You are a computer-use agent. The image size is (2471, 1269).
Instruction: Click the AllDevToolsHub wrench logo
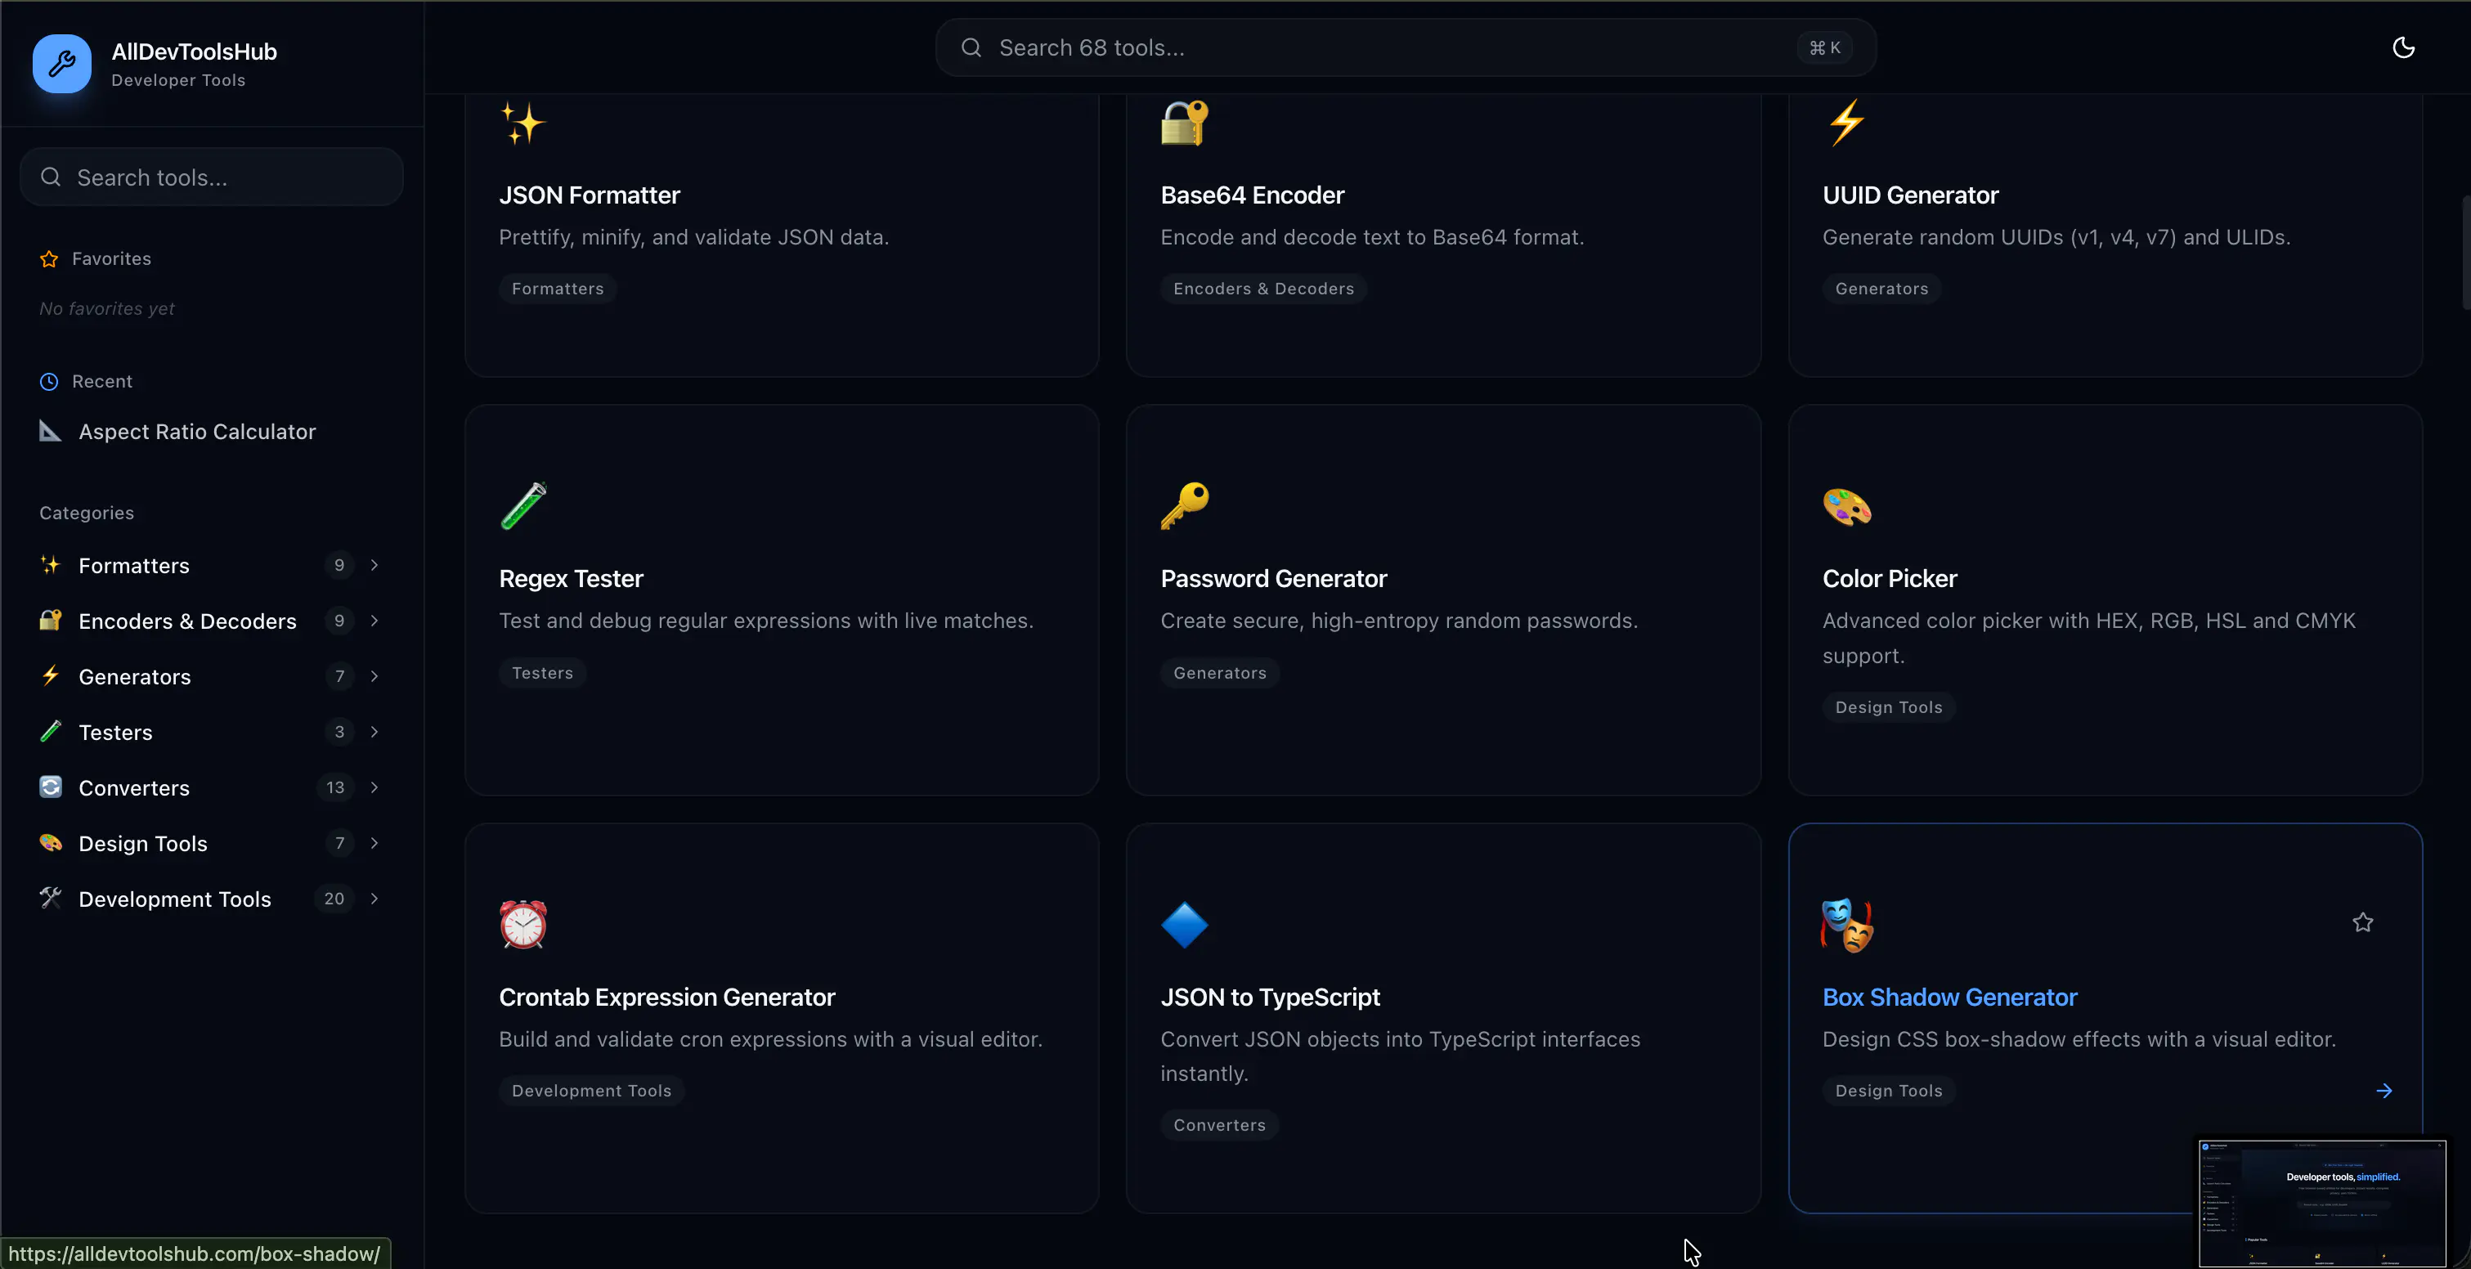pyautogui.click(x=61, y=63)
